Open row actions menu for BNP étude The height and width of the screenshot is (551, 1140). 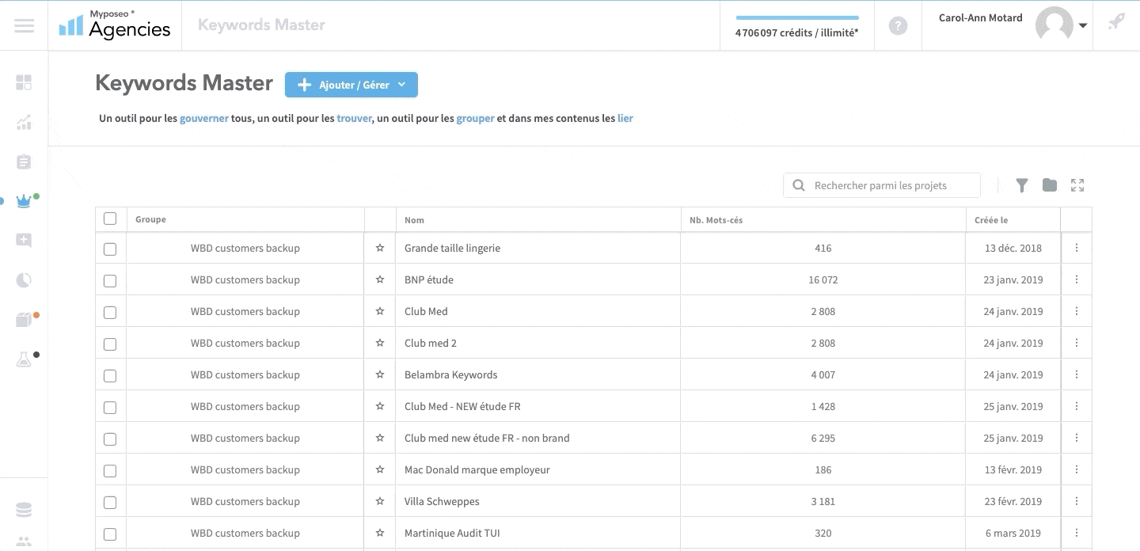pos(1077,279)
